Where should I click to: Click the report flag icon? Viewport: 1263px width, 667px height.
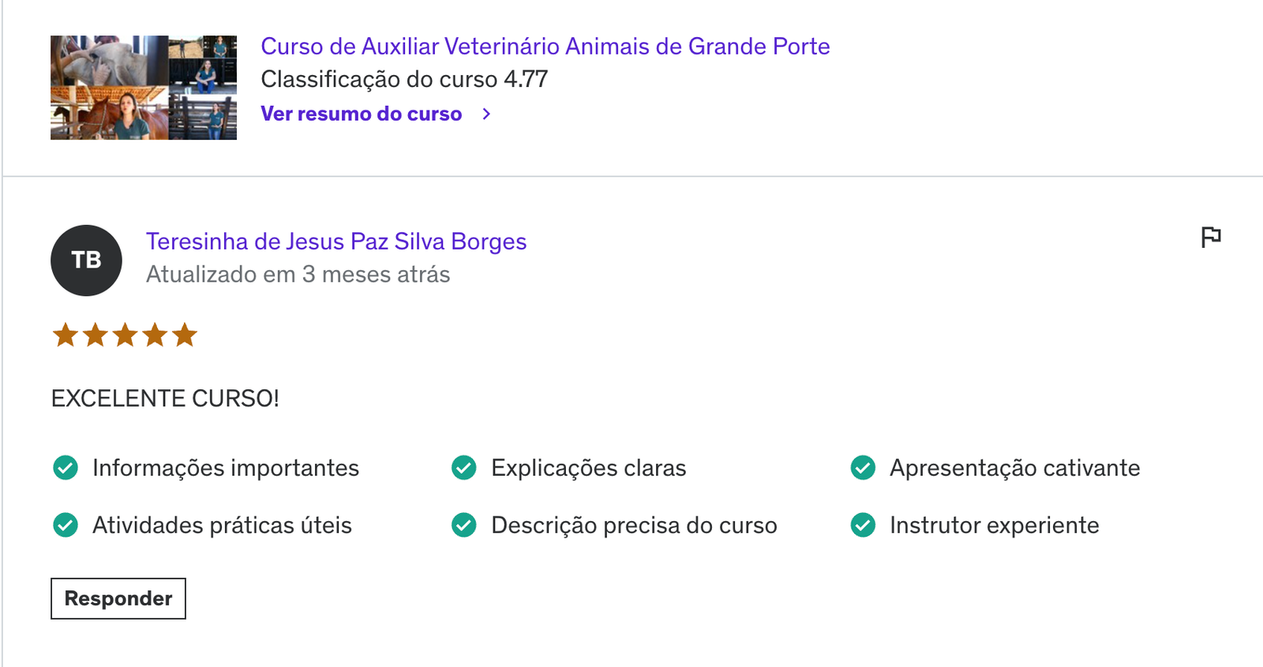coord(1211,237)
